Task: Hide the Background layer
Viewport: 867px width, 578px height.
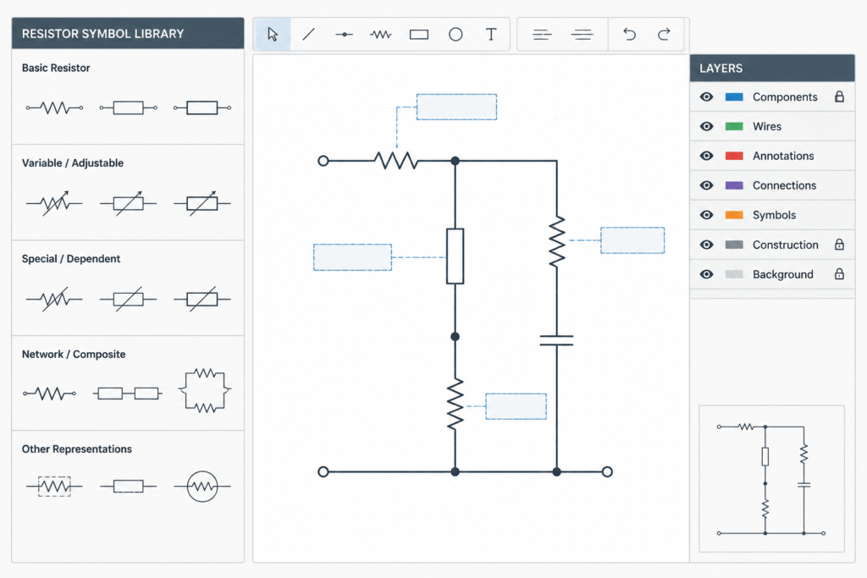Action: pos(706,274)
